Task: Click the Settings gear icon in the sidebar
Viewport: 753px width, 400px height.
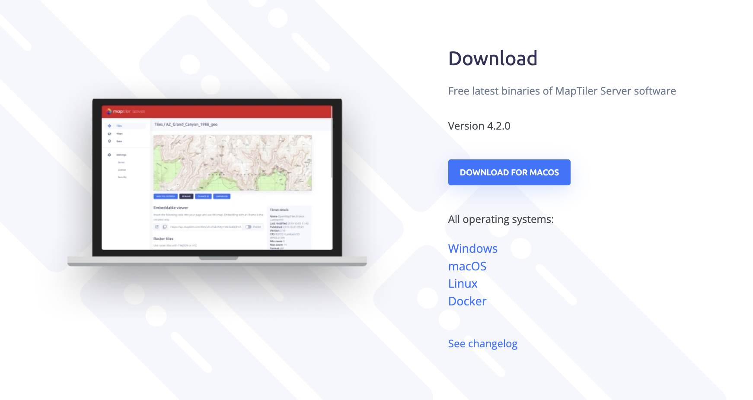Action: tap(109, 155)
